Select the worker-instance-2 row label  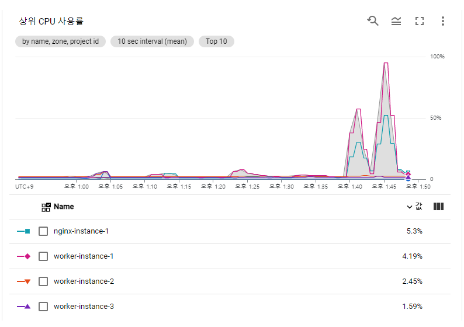pyautogui.click(x=84, y=281)
